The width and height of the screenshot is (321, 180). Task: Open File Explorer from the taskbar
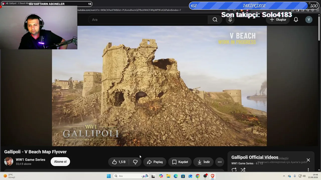[168, 176]
